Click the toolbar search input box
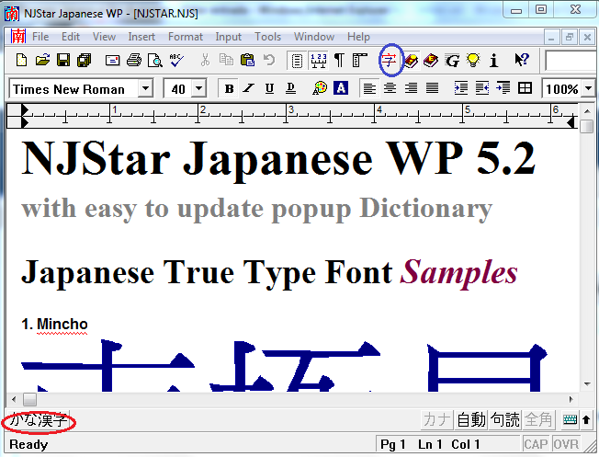599x457 pixels. pos(571,61)
